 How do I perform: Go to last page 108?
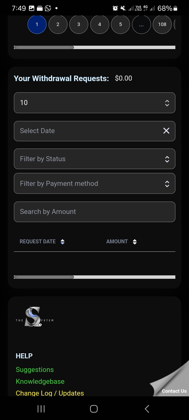pyautogui.click(x=162, y=24)
